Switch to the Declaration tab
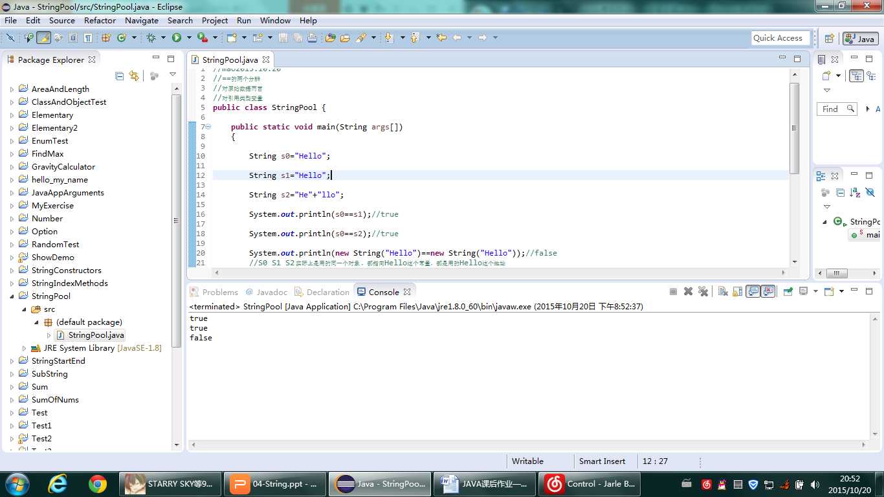This screenshot has width=884, height=497. point(322,292)
